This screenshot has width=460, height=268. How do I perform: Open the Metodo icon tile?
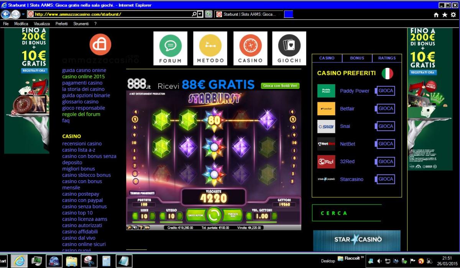click(210, 48)
